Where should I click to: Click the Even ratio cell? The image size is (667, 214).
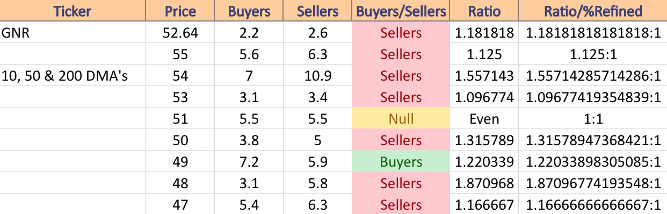484,119
